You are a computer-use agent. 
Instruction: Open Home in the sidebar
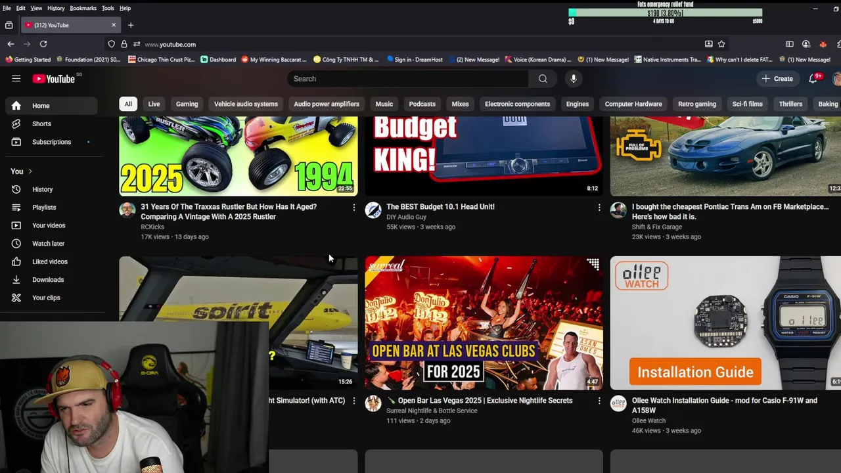click(52, 106)
